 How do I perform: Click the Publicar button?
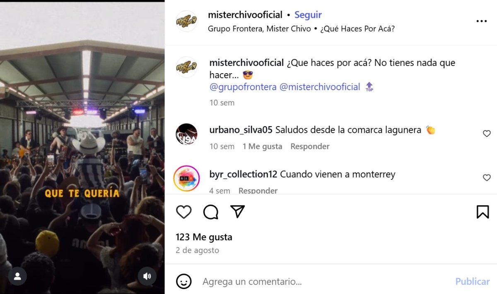coord(473,282)
